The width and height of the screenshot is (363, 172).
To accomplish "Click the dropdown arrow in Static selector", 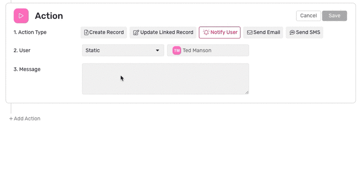I will 157,50.
